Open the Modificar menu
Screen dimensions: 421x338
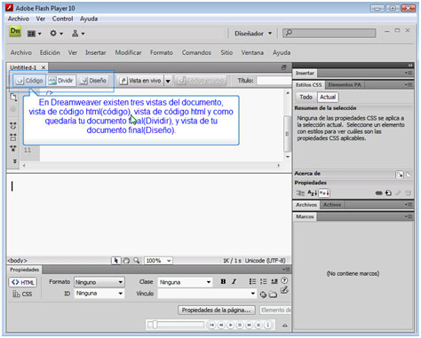128,52
